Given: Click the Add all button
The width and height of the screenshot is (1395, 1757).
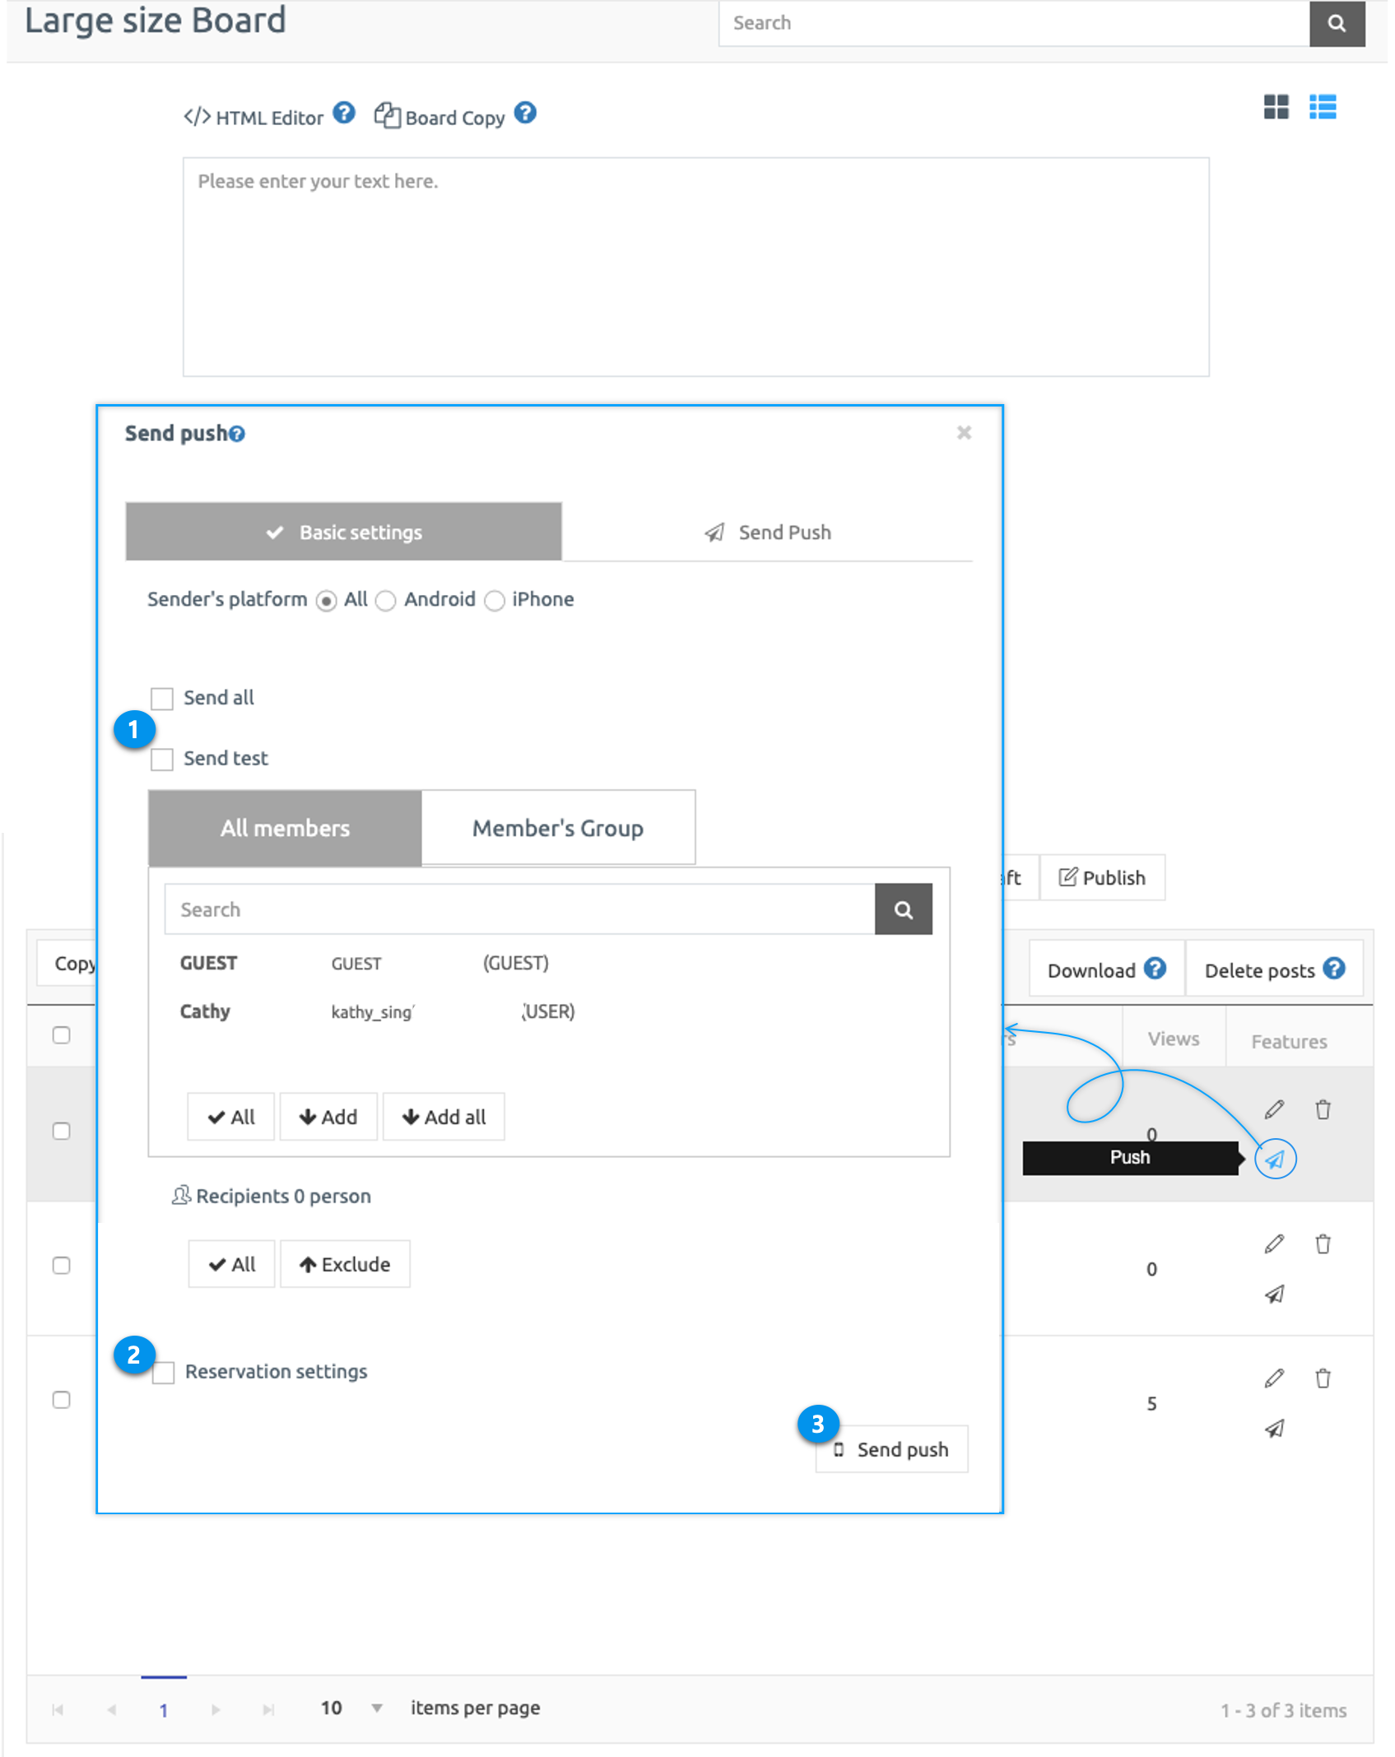Looking at the screenshot, I should pos(444,1117).
